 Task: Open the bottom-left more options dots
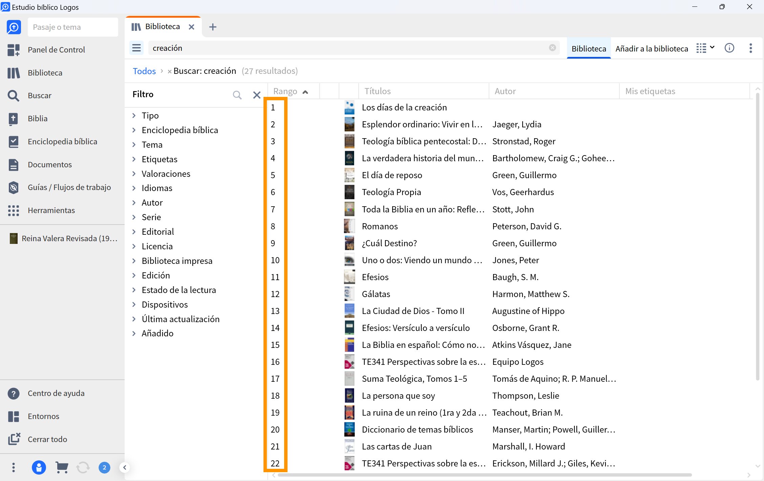14,467
